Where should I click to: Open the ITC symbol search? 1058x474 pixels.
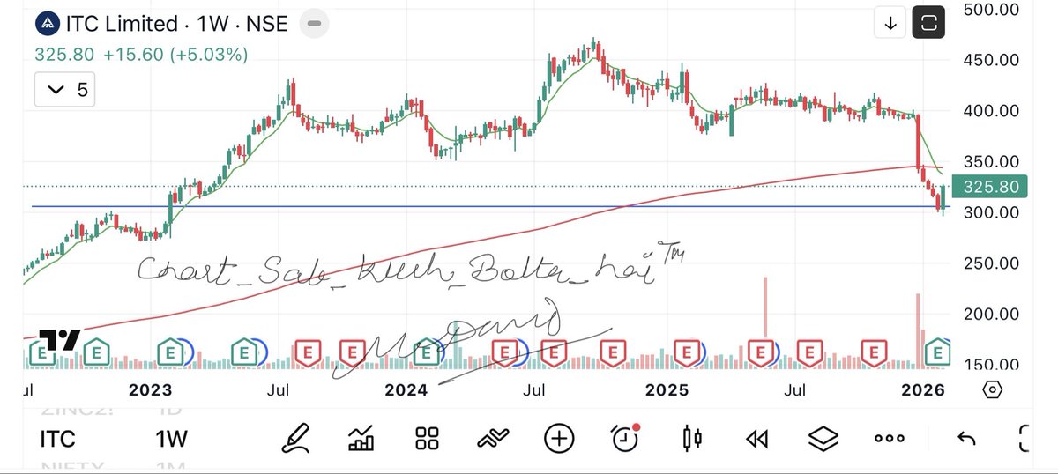58,438
